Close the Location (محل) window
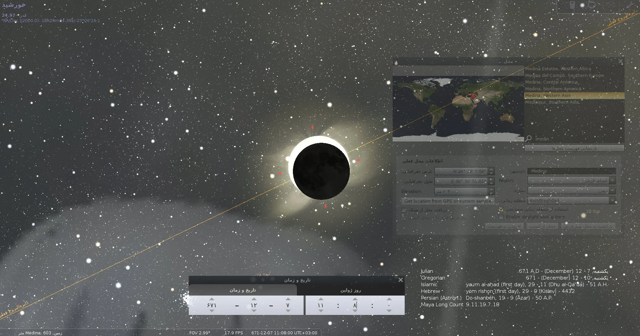This screenshot has width=640, height=336. tap(621, 62)
